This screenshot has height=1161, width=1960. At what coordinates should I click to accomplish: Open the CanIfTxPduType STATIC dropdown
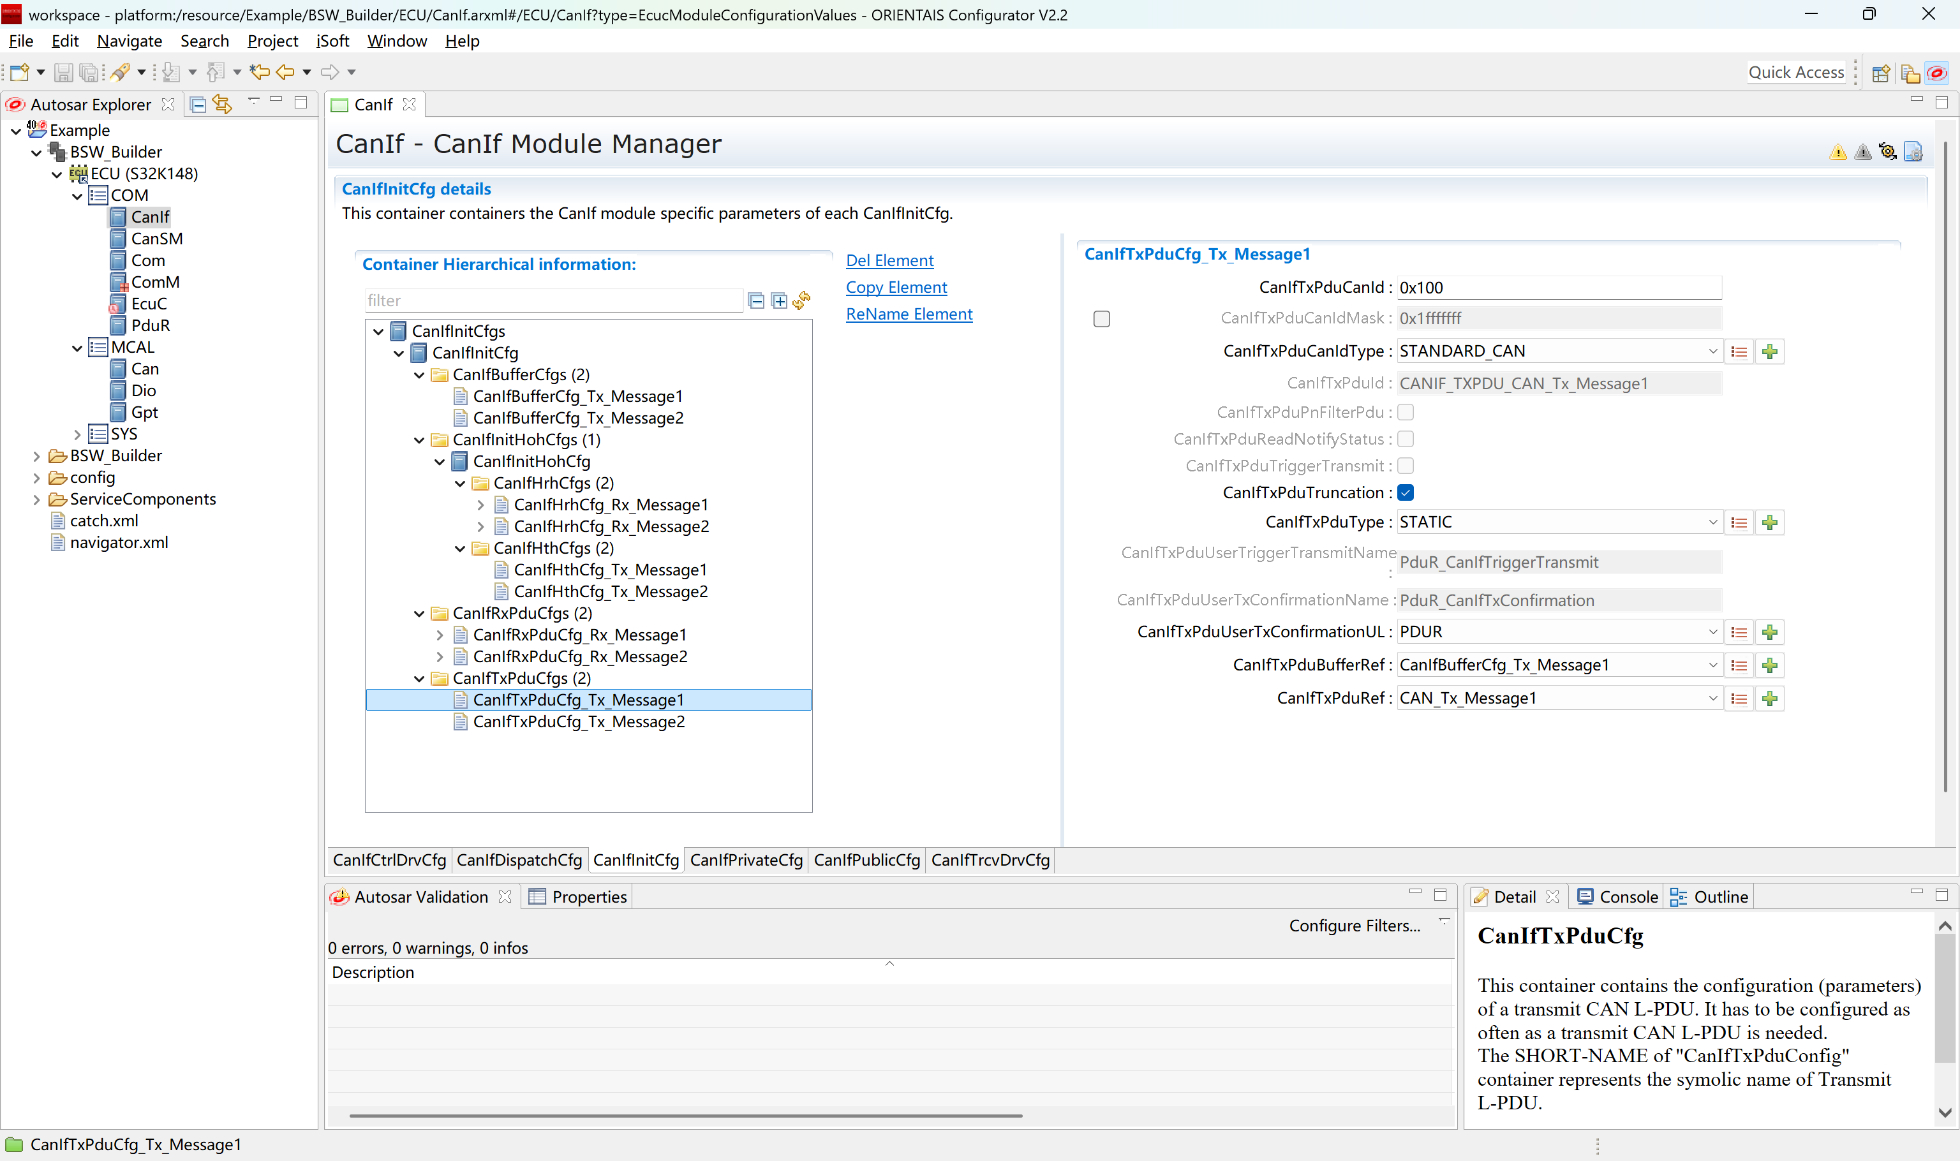[1712, 522]
